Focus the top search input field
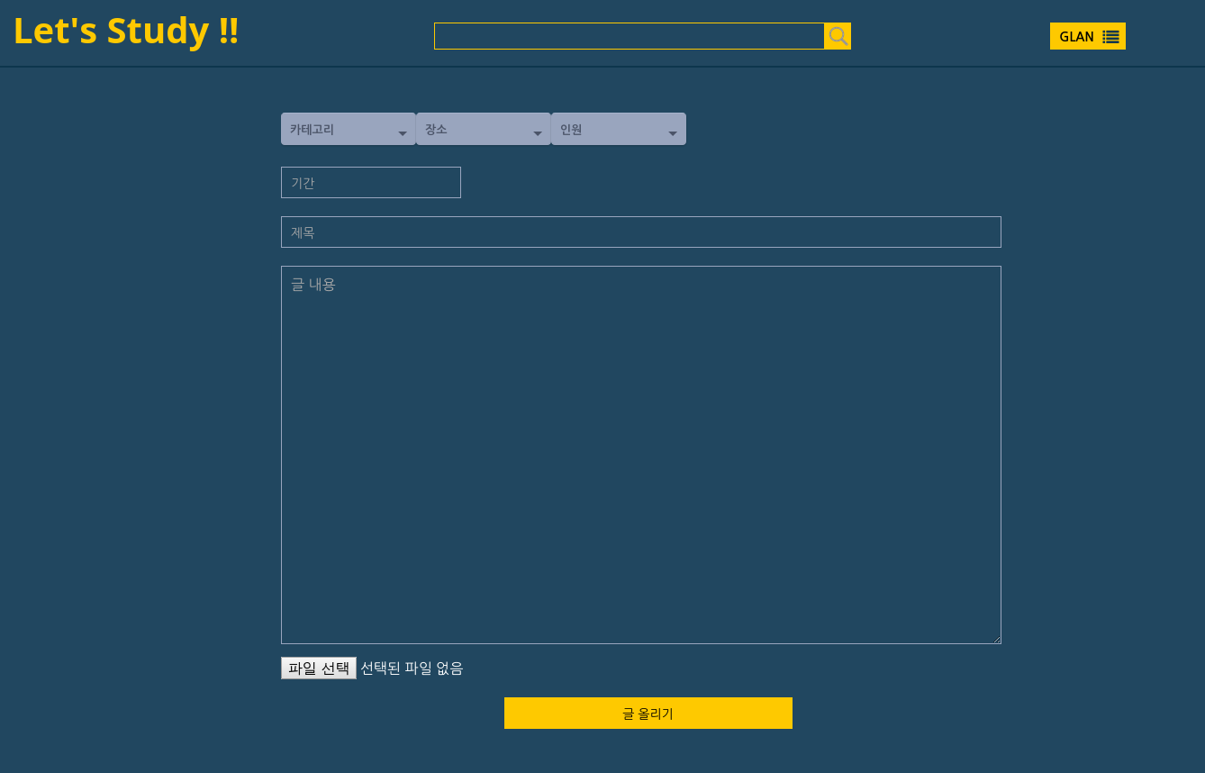Image resolution: width=1205 pixels, height=773 pixels. [629, 36]
